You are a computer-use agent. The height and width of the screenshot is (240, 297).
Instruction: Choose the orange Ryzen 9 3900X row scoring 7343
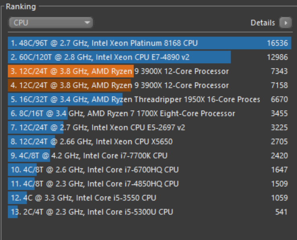[x=150, y=71]
